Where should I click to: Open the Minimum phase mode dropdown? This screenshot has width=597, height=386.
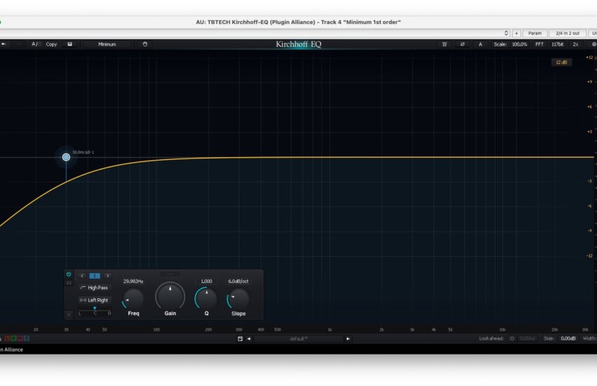point(107,44)
